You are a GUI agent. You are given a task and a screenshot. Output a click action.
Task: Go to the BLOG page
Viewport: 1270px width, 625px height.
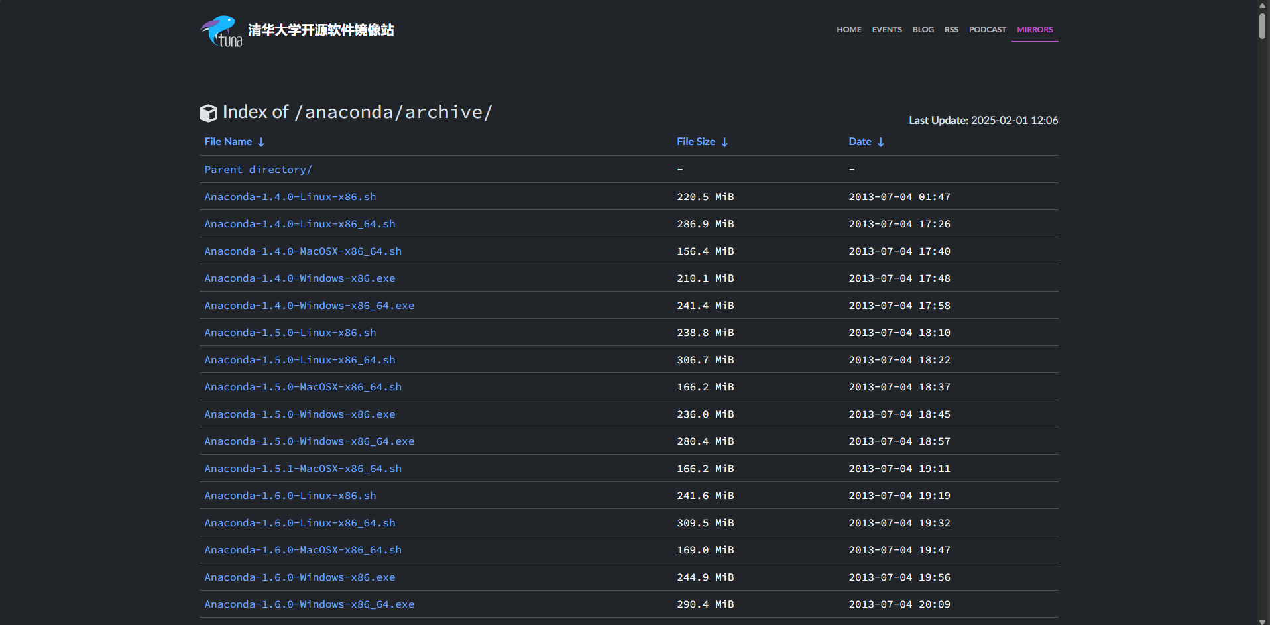click(923, 30)
